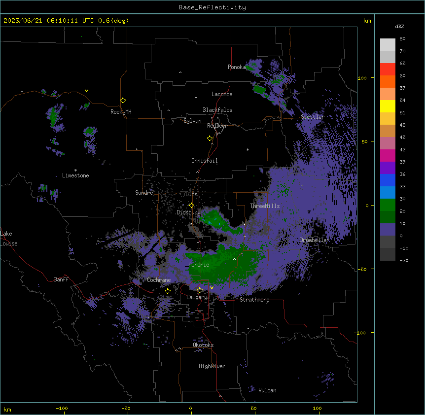The height and width of the screenshot is (415, 425).
Task: Click the 100 tick on right axis
Action: (362, 78)
